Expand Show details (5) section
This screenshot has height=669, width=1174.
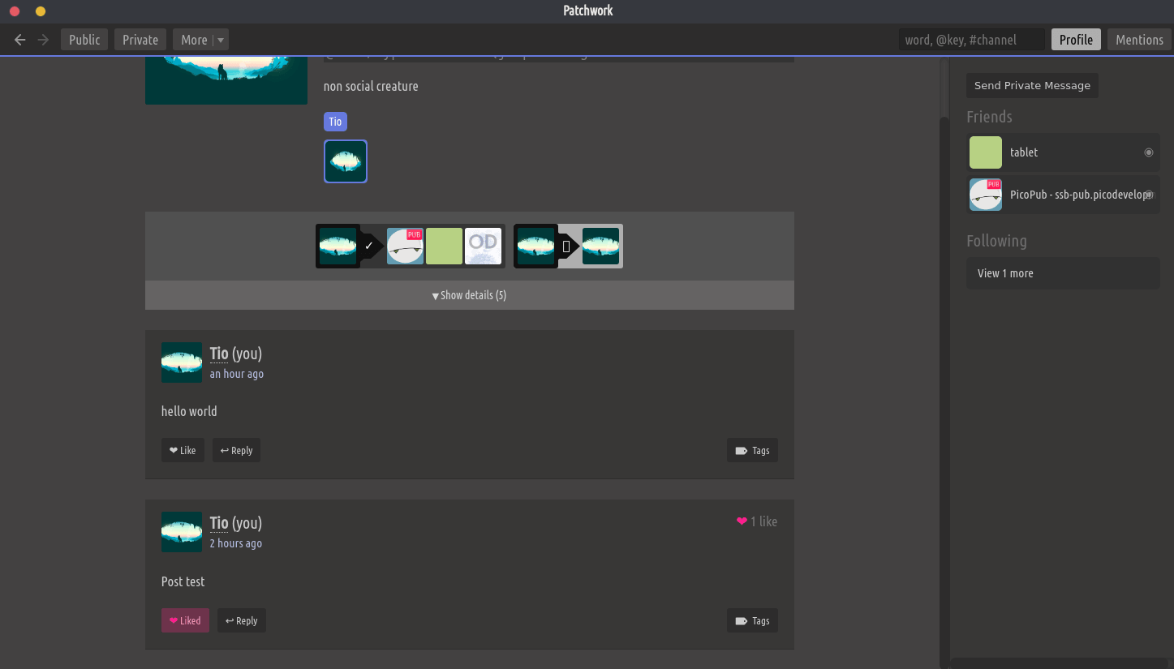coord(469,295)
